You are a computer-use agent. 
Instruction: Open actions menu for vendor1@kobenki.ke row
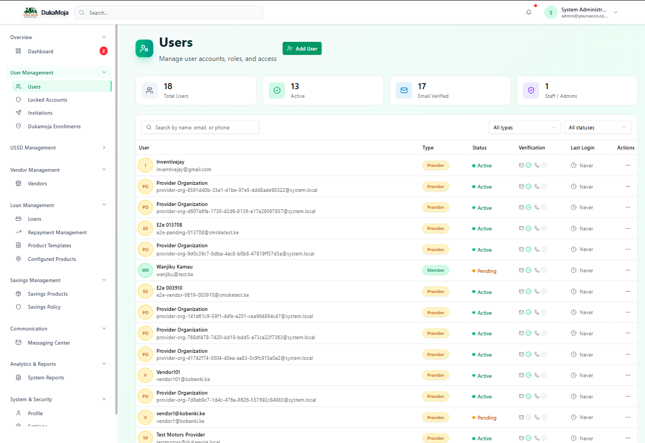(x=628, y=417)
